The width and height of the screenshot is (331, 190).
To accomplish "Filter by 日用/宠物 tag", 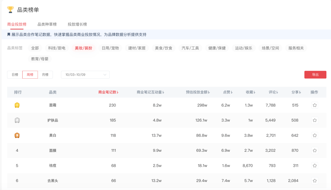I will pos(110,48).
